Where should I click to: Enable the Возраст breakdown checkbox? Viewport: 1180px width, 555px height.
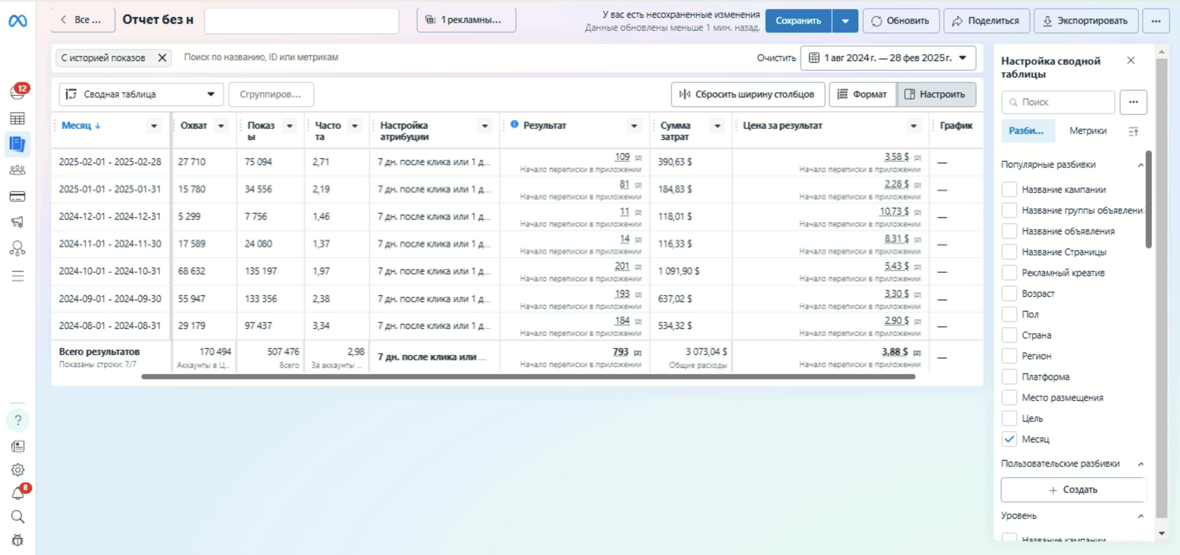pyautogui.click(x=1009, y=293)
